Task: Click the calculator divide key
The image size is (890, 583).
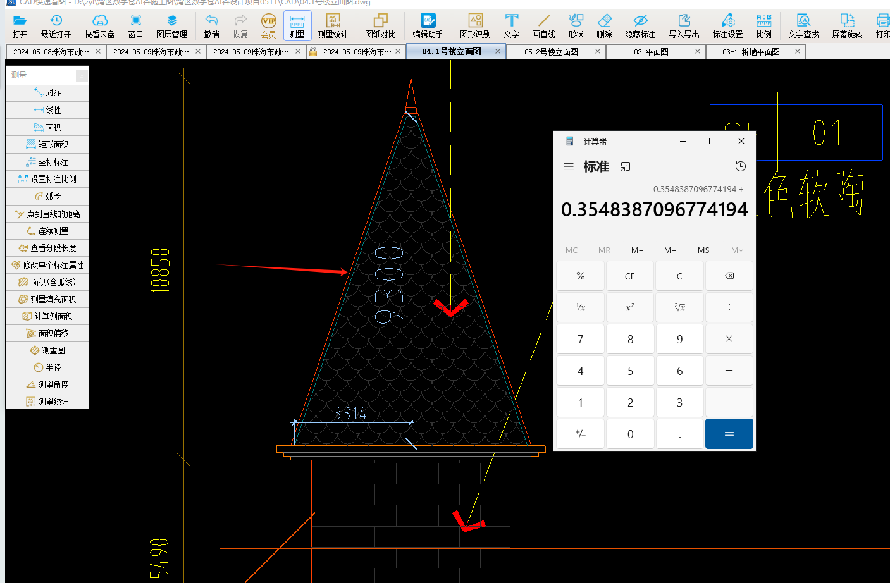Action: [x=729, y=307]
